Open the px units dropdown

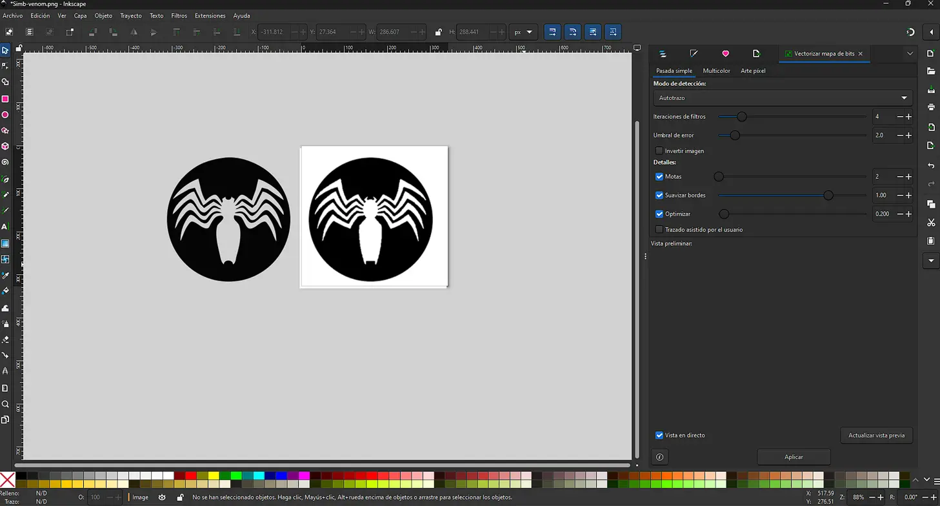pos(523,32)
